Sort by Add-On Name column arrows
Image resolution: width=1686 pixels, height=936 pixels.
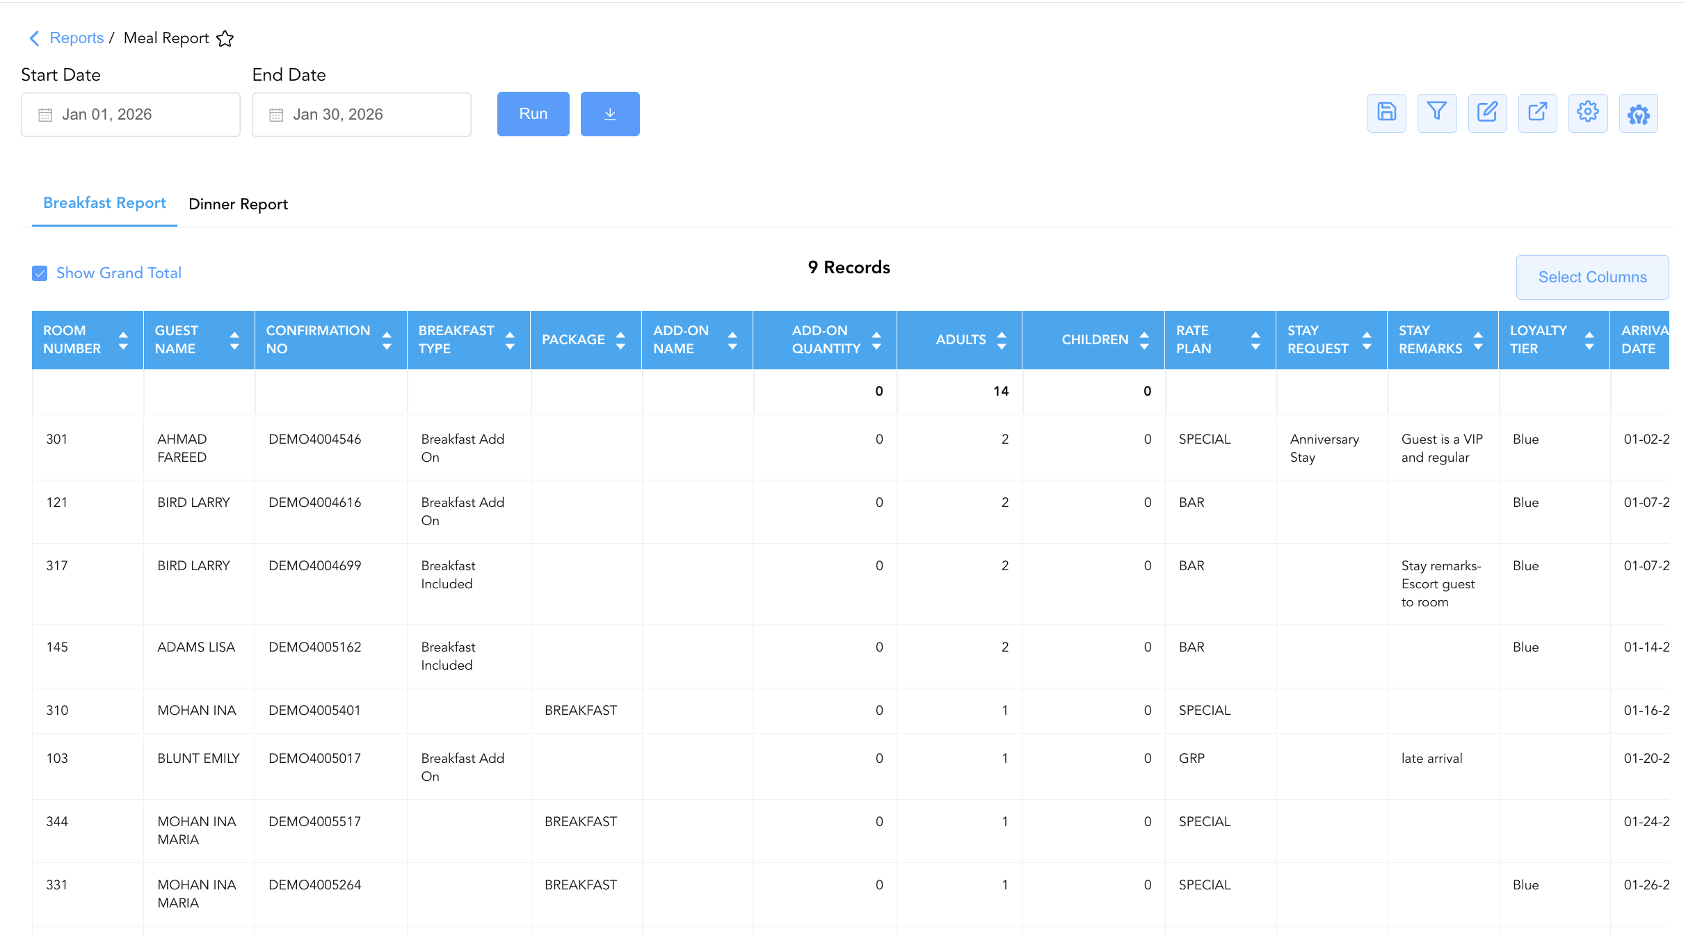(x=732, y=340)
